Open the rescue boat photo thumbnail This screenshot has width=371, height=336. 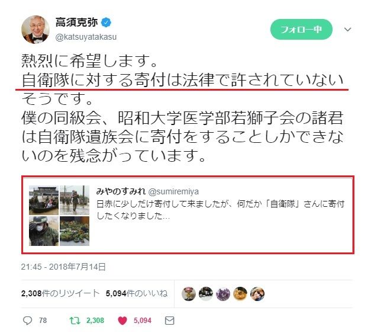(44, 200)
